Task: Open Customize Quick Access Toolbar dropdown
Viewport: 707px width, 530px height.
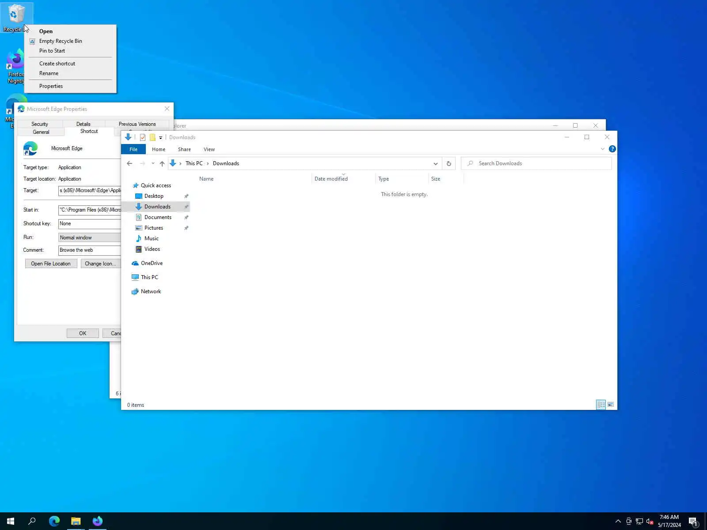Action: click(160, 137)
